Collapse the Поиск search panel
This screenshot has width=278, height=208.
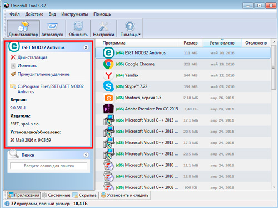tap(86, 155)
